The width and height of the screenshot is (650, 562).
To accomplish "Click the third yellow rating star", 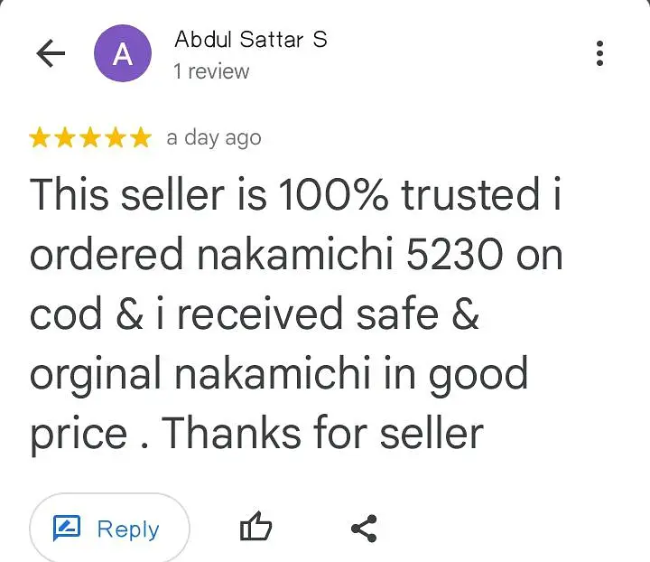I will click(x=90, y=138).
